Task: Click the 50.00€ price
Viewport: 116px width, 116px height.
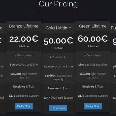Action: pos(58,41)
